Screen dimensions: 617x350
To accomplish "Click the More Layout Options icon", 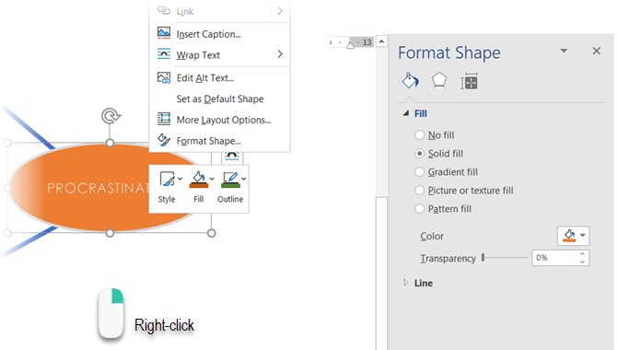I will [x=164, y=119].
